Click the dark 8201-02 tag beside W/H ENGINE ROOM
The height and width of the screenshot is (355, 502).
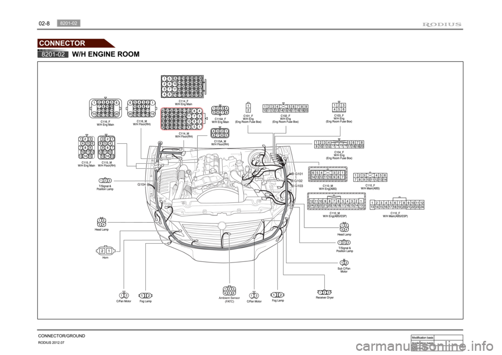point(53,54)
